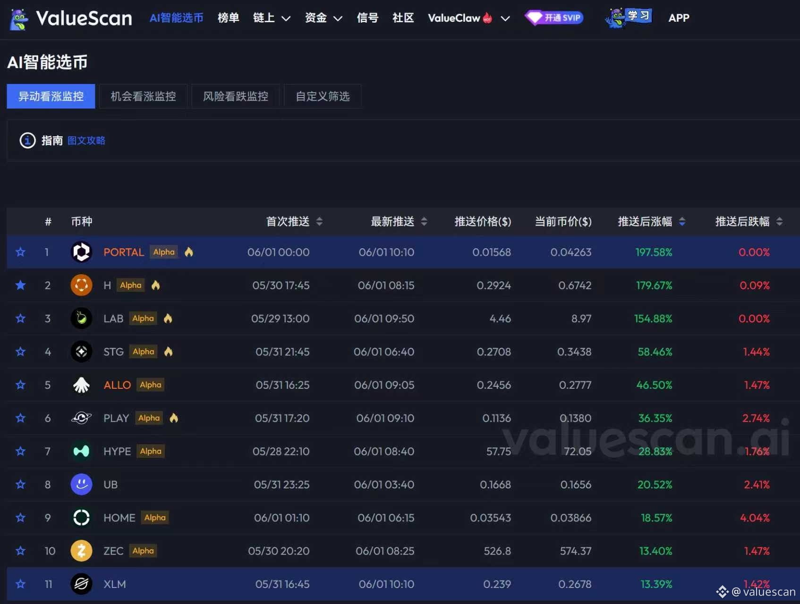Click the PLAY coin planet logo

[x=81, y=418]
